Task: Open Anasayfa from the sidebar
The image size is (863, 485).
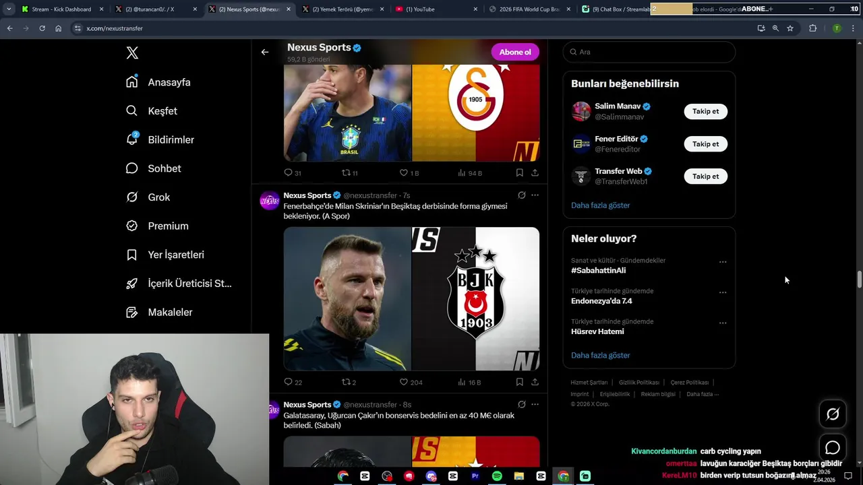Action: point(158,82)
